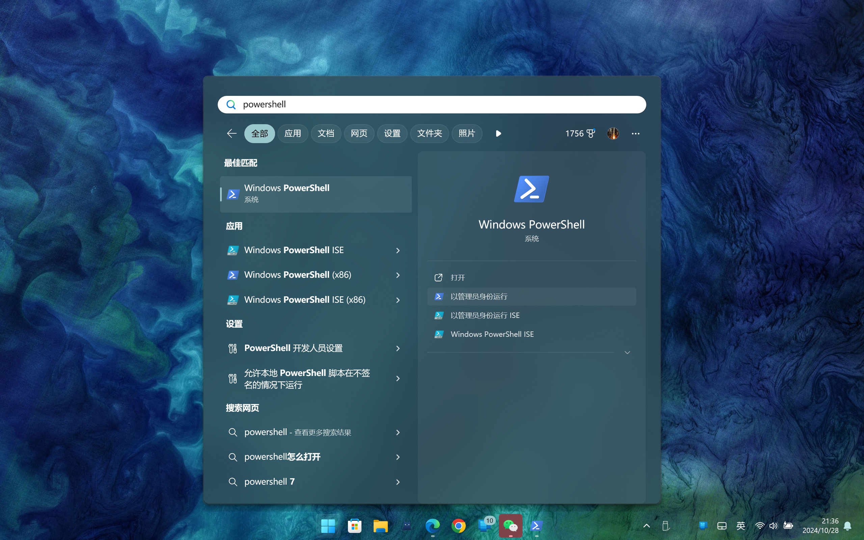Click the Windows PowerShell (x86) app icon

tap(233, 275)
